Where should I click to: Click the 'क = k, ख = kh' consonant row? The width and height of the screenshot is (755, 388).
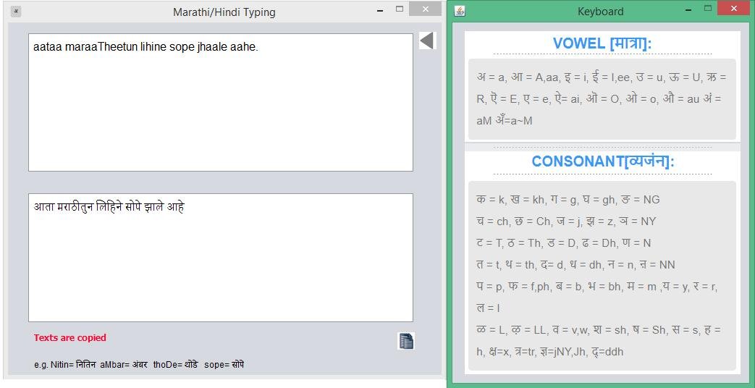tap(568, 199)
